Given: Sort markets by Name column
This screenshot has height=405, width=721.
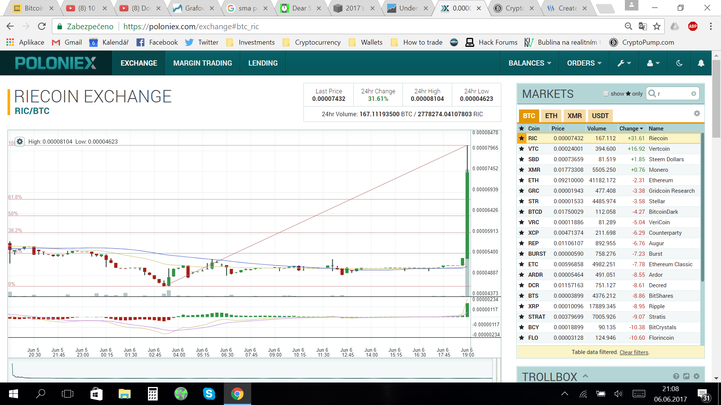Looking at the screenshot, I should (x=656, y=129).
